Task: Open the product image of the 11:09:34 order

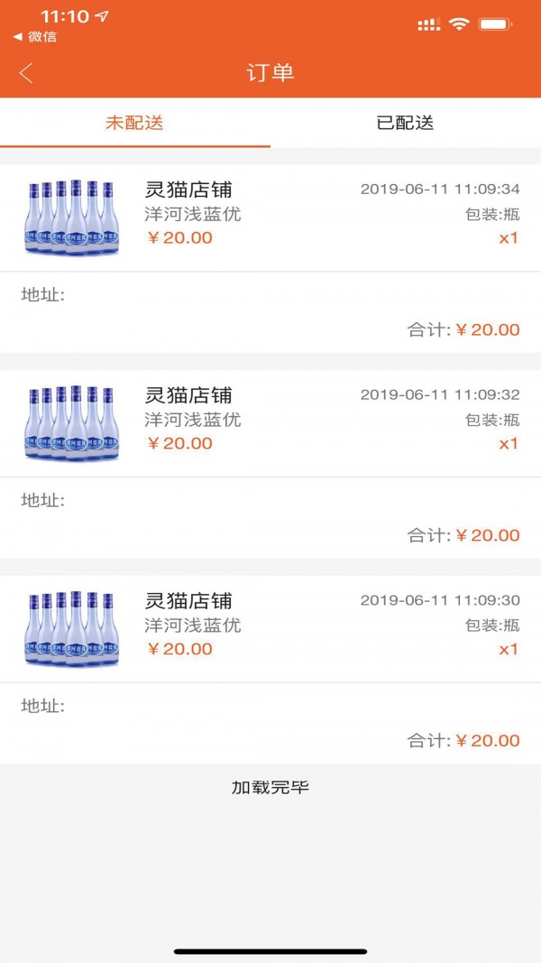Action: coord(72,217)
